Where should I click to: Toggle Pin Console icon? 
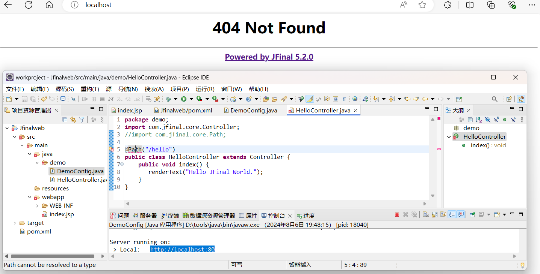472,214
